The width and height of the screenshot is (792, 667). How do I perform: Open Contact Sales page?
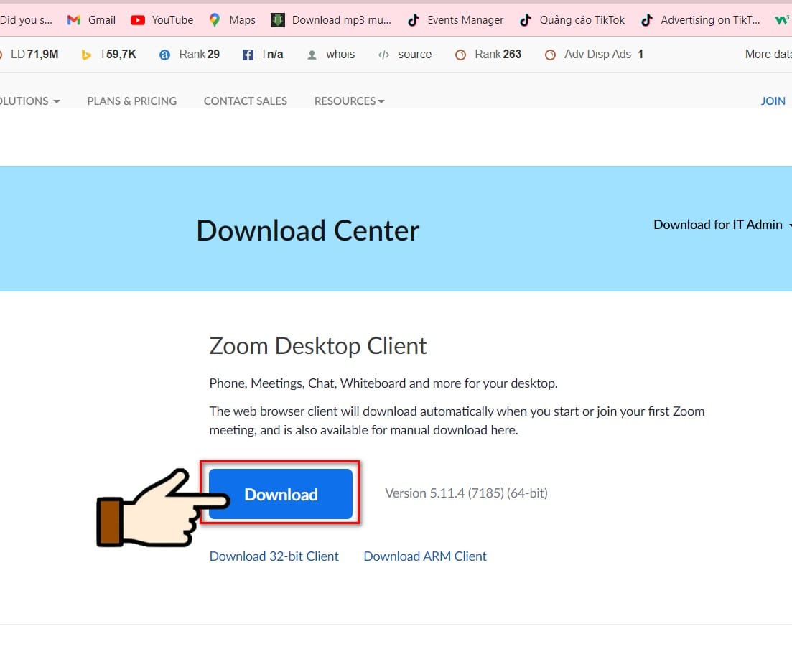click(246, 101)
